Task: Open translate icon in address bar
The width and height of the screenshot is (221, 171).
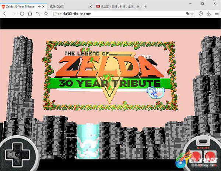Action: point(187,14)
